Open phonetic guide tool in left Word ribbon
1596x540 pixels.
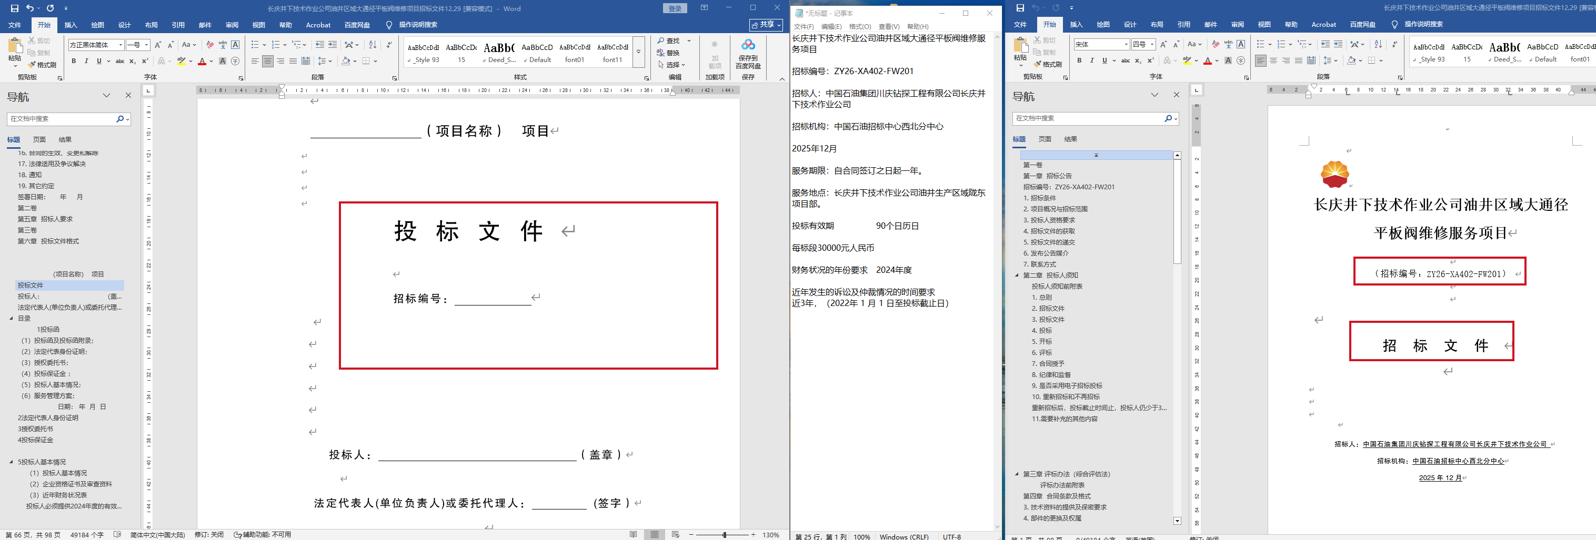pos(223,45)
